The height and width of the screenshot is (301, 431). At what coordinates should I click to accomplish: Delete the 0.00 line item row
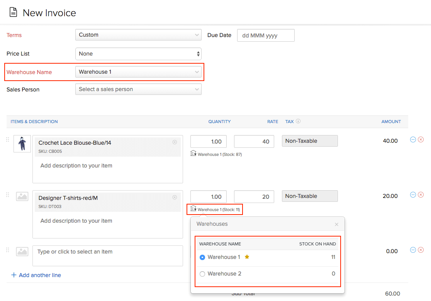(421, 250)
